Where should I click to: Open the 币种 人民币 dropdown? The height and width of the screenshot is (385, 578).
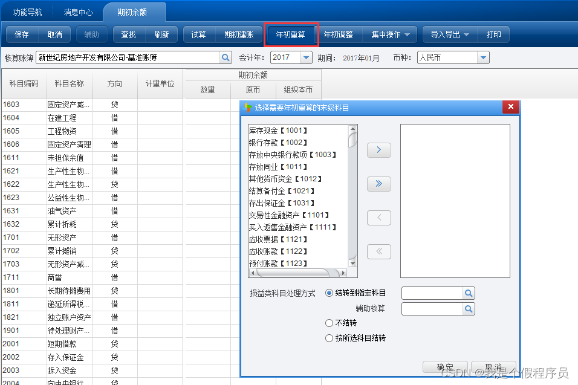click(483, 57)
